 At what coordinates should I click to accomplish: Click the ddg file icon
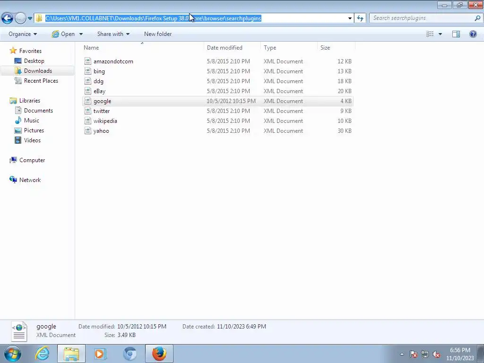88,81
